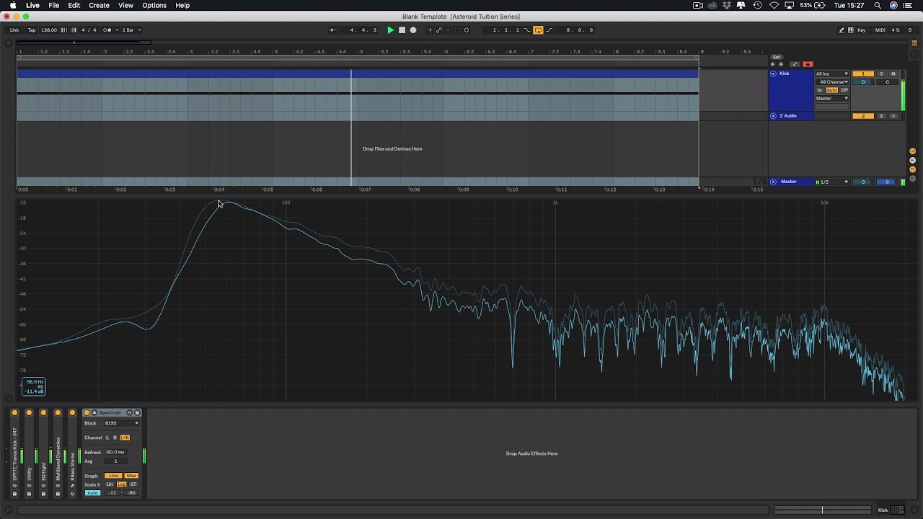
Task: Open the Kick output Master dropdown
Action: click(x=832, y=98)
